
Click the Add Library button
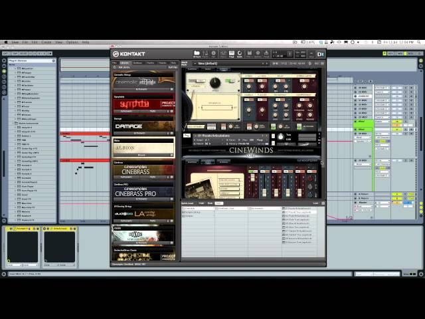point(172,67)
